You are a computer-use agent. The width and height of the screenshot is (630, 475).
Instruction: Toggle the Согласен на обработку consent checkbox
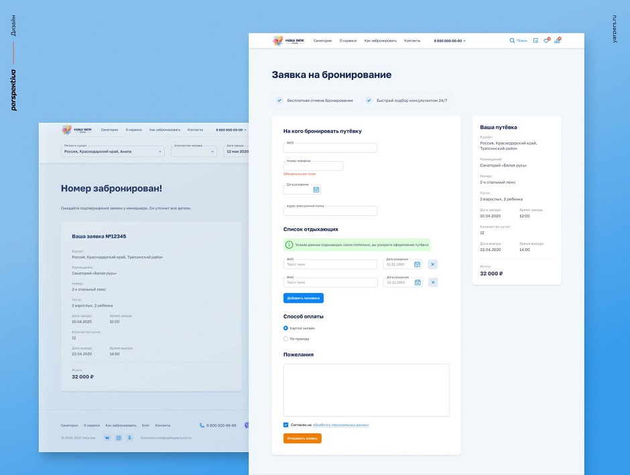pos(286,425)
